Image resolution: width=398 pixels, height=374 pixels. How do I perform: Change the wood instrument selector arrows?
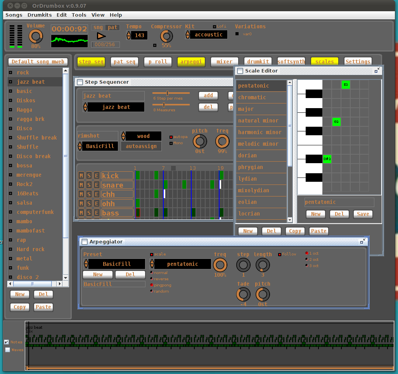123,136
